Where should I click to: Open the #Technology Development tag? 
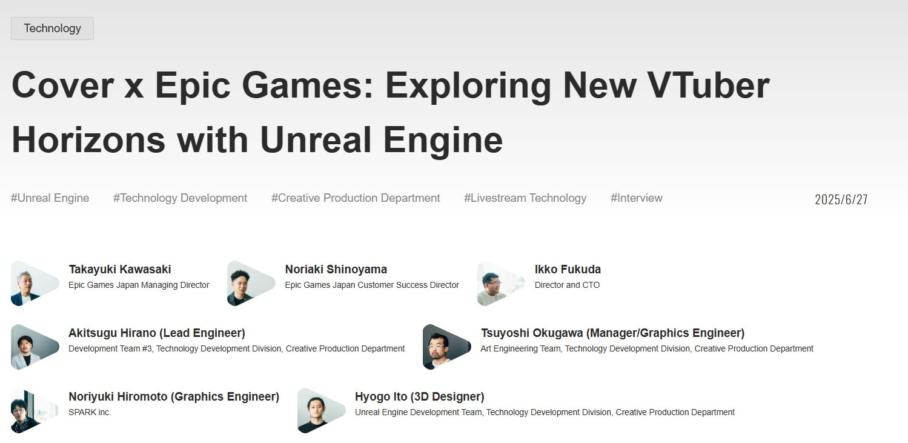pos(180,198)
